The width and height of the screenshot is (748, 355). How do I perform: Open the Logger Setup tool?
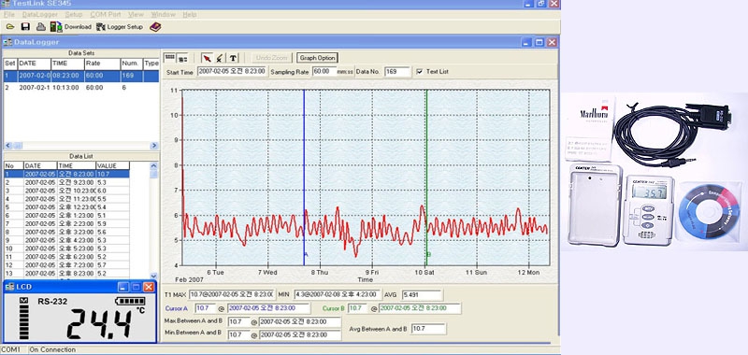(x=120, y=27)
